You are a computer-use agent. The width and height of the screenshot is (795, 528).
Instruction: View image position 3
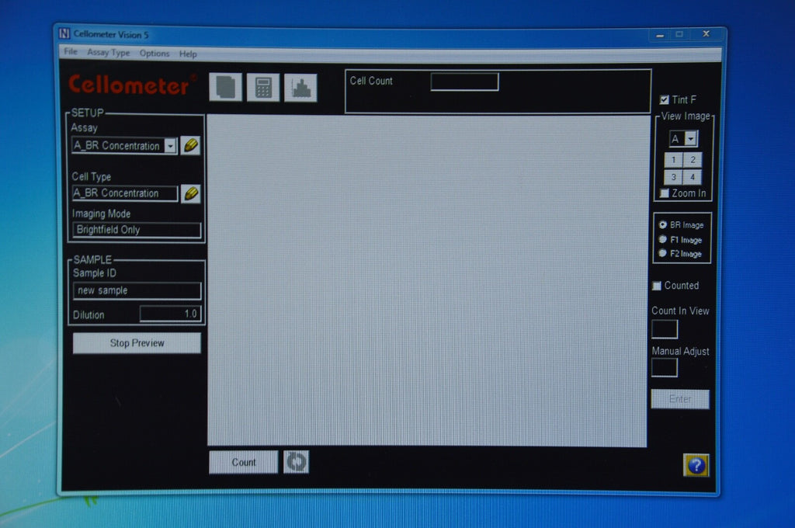(x=673, y=177)
